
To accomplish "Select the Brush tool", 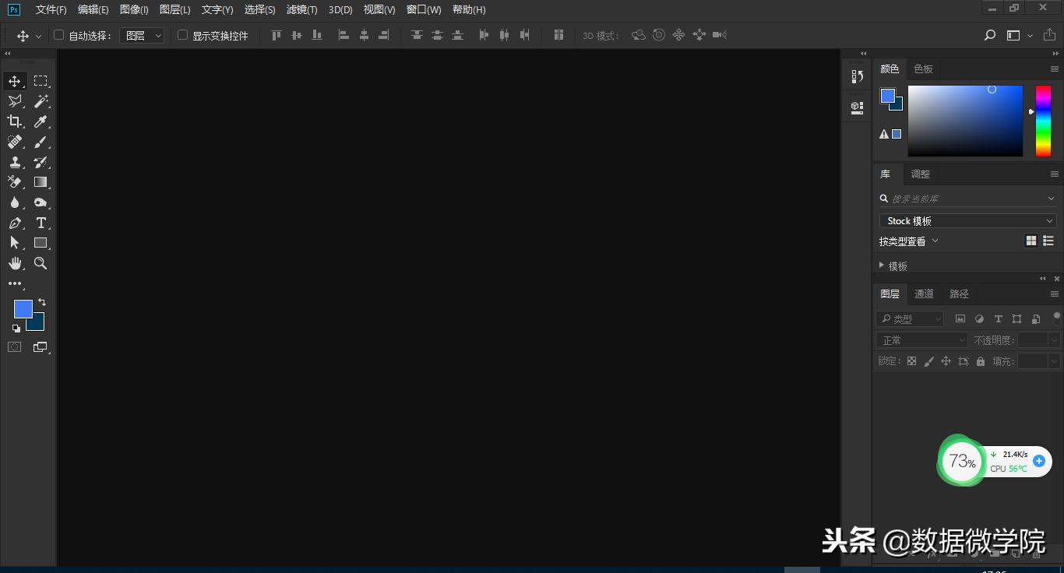I will coord(41,142).
